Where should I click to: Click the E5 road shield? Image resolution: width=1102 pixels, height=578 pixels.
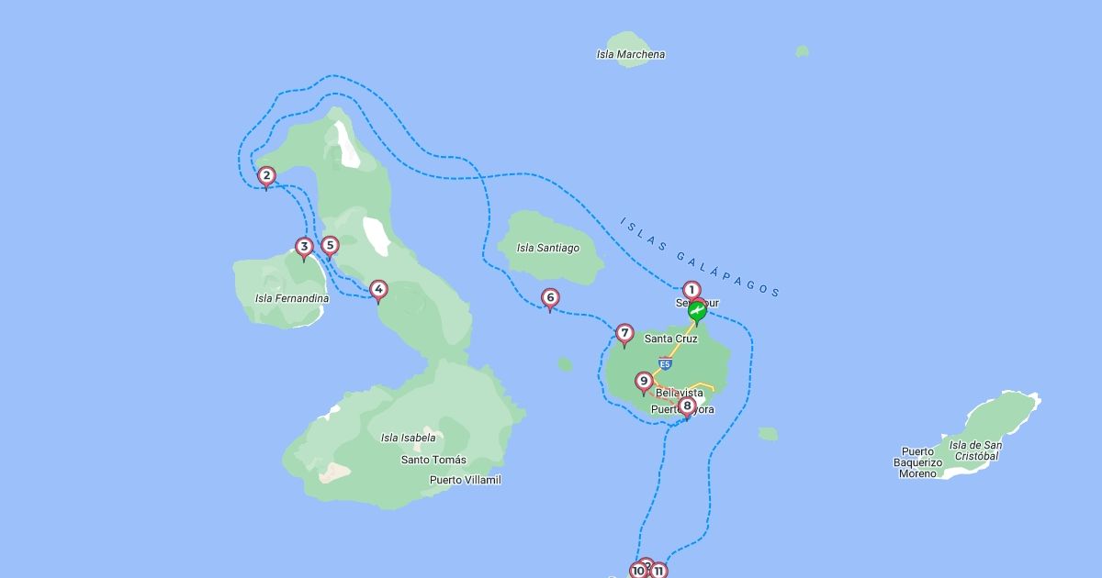pos(665,363)
